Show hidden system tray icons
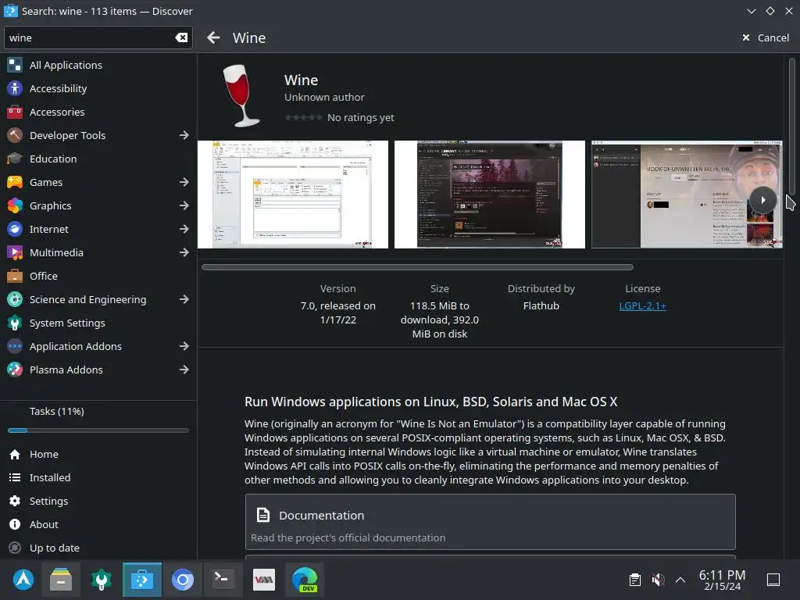 (680, 580)
